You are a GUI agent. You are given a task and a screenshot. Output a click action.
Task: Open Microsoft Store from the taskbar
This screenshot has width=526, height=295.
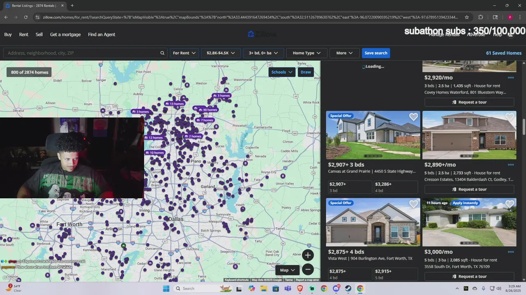[x=276, y=288]
